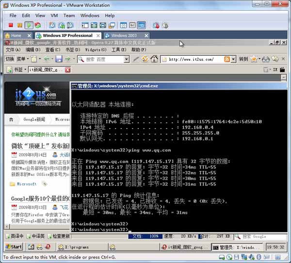
Task: Close the it新闻 Opera page tab with red X
Action: click(68, 70)
